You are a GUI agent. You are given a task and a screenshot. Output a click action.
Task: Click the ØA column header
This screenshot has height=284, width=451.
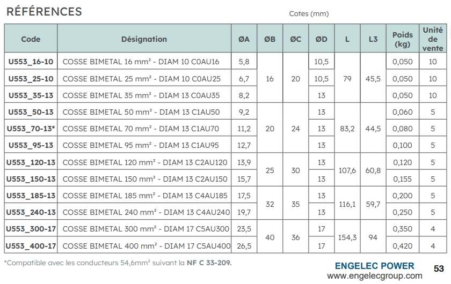click(244, 39)
